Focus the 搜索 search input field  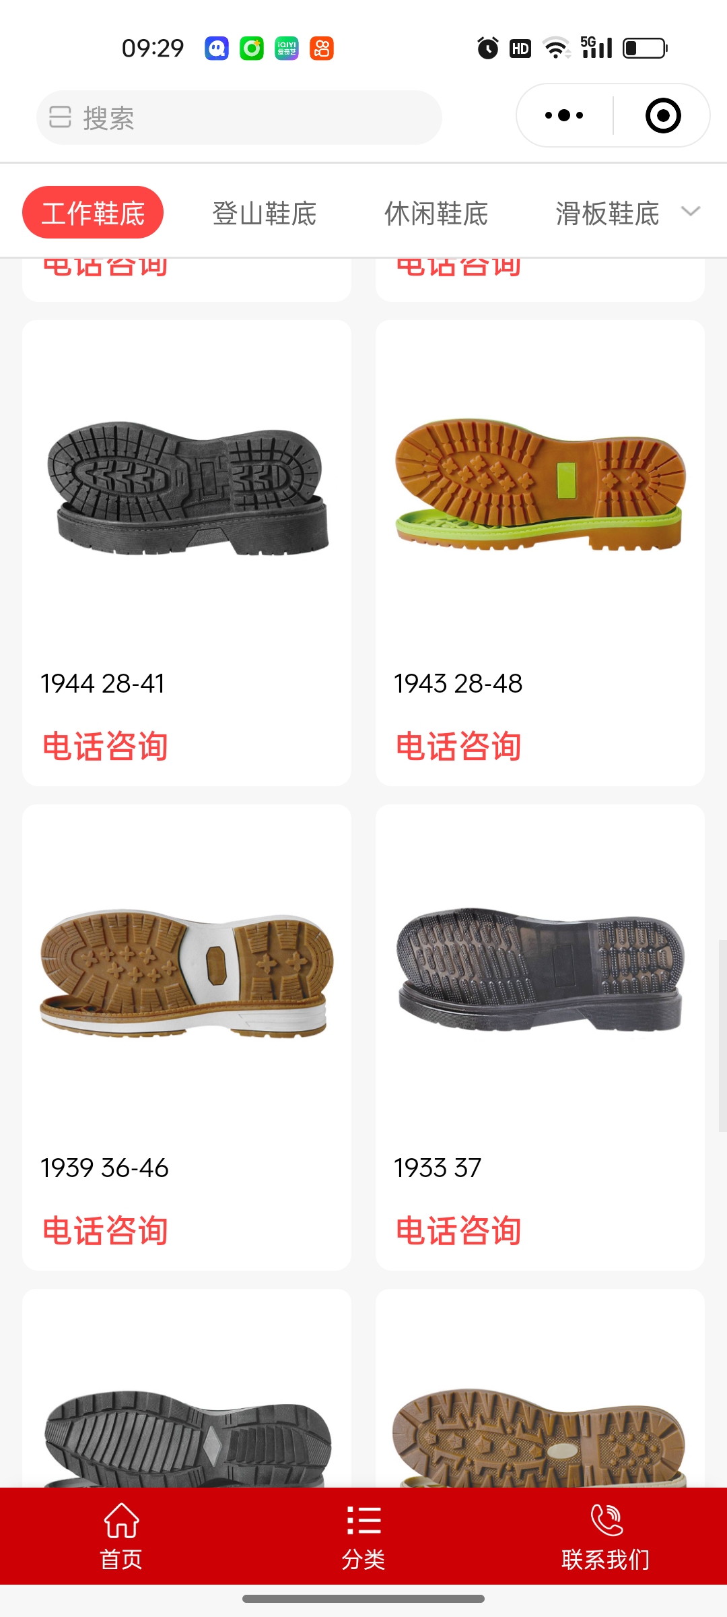click(239, 118)
